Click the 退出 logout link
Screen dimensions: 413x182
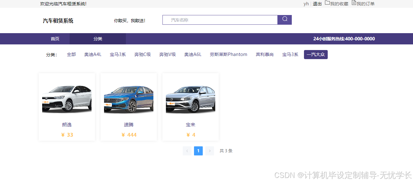(x=317, y=4)
